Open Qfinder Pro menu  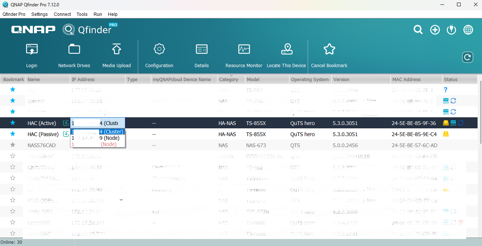[14, 14]
